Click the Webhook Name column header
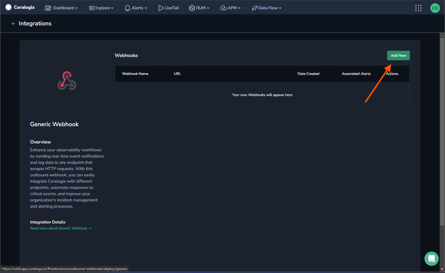The height and width of the screenshot is (273, 445). click(135, 74)
